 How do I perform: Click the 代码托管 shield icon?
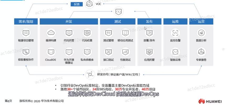tap(69, 33)
